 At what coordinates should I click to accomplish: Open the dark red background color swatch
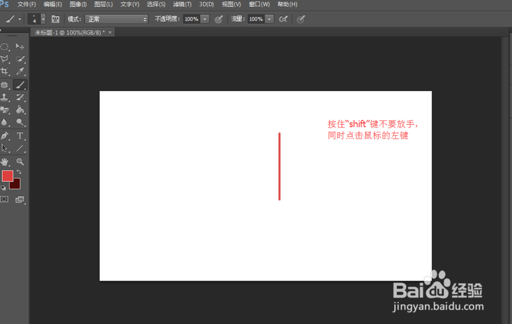pos(16,185)
